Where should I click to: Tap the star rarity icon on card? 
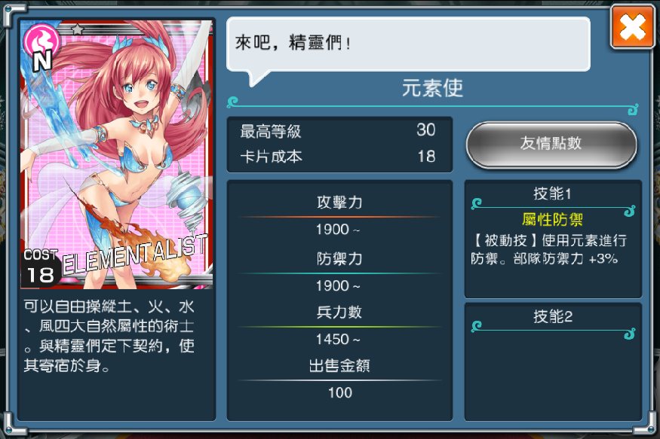point(78,29)
